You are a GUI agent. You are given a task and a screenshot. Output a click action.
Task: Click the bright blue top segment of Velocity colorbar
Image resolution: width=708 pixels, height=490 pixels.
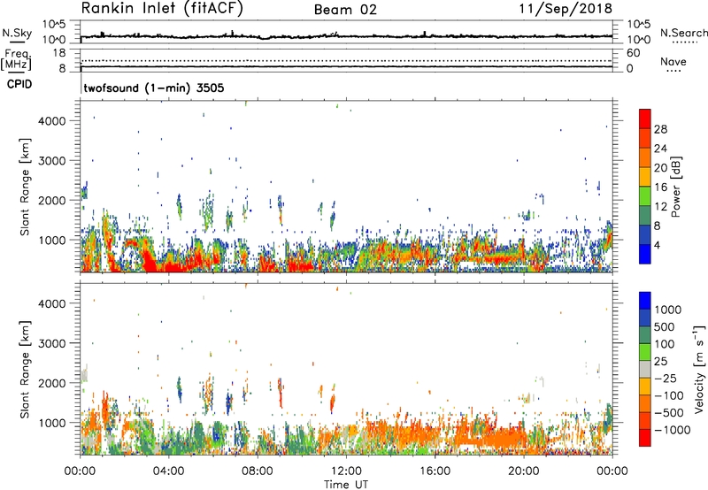point(645,301)
